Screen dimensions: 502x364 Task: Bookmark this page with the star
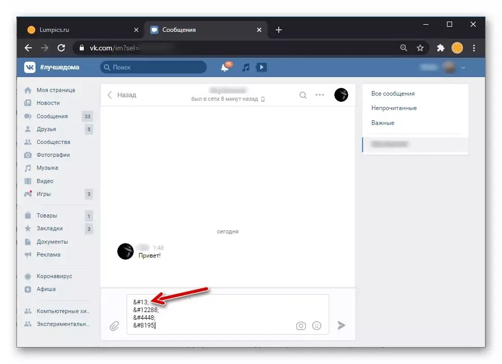[x=420, y=48]
